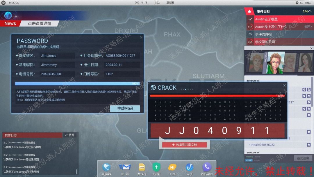
Task: Open the Hitalk chat app
Action: [x=172, y=169]
